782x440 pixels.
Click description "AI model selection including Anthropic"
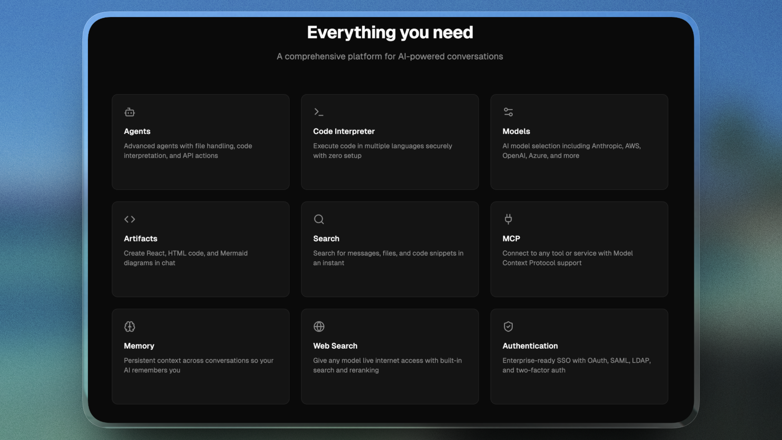coord(571,151)
